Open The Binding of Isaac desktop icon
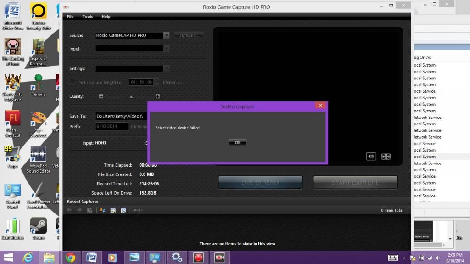This screenshot has width=470, height=264. point(12,52)
